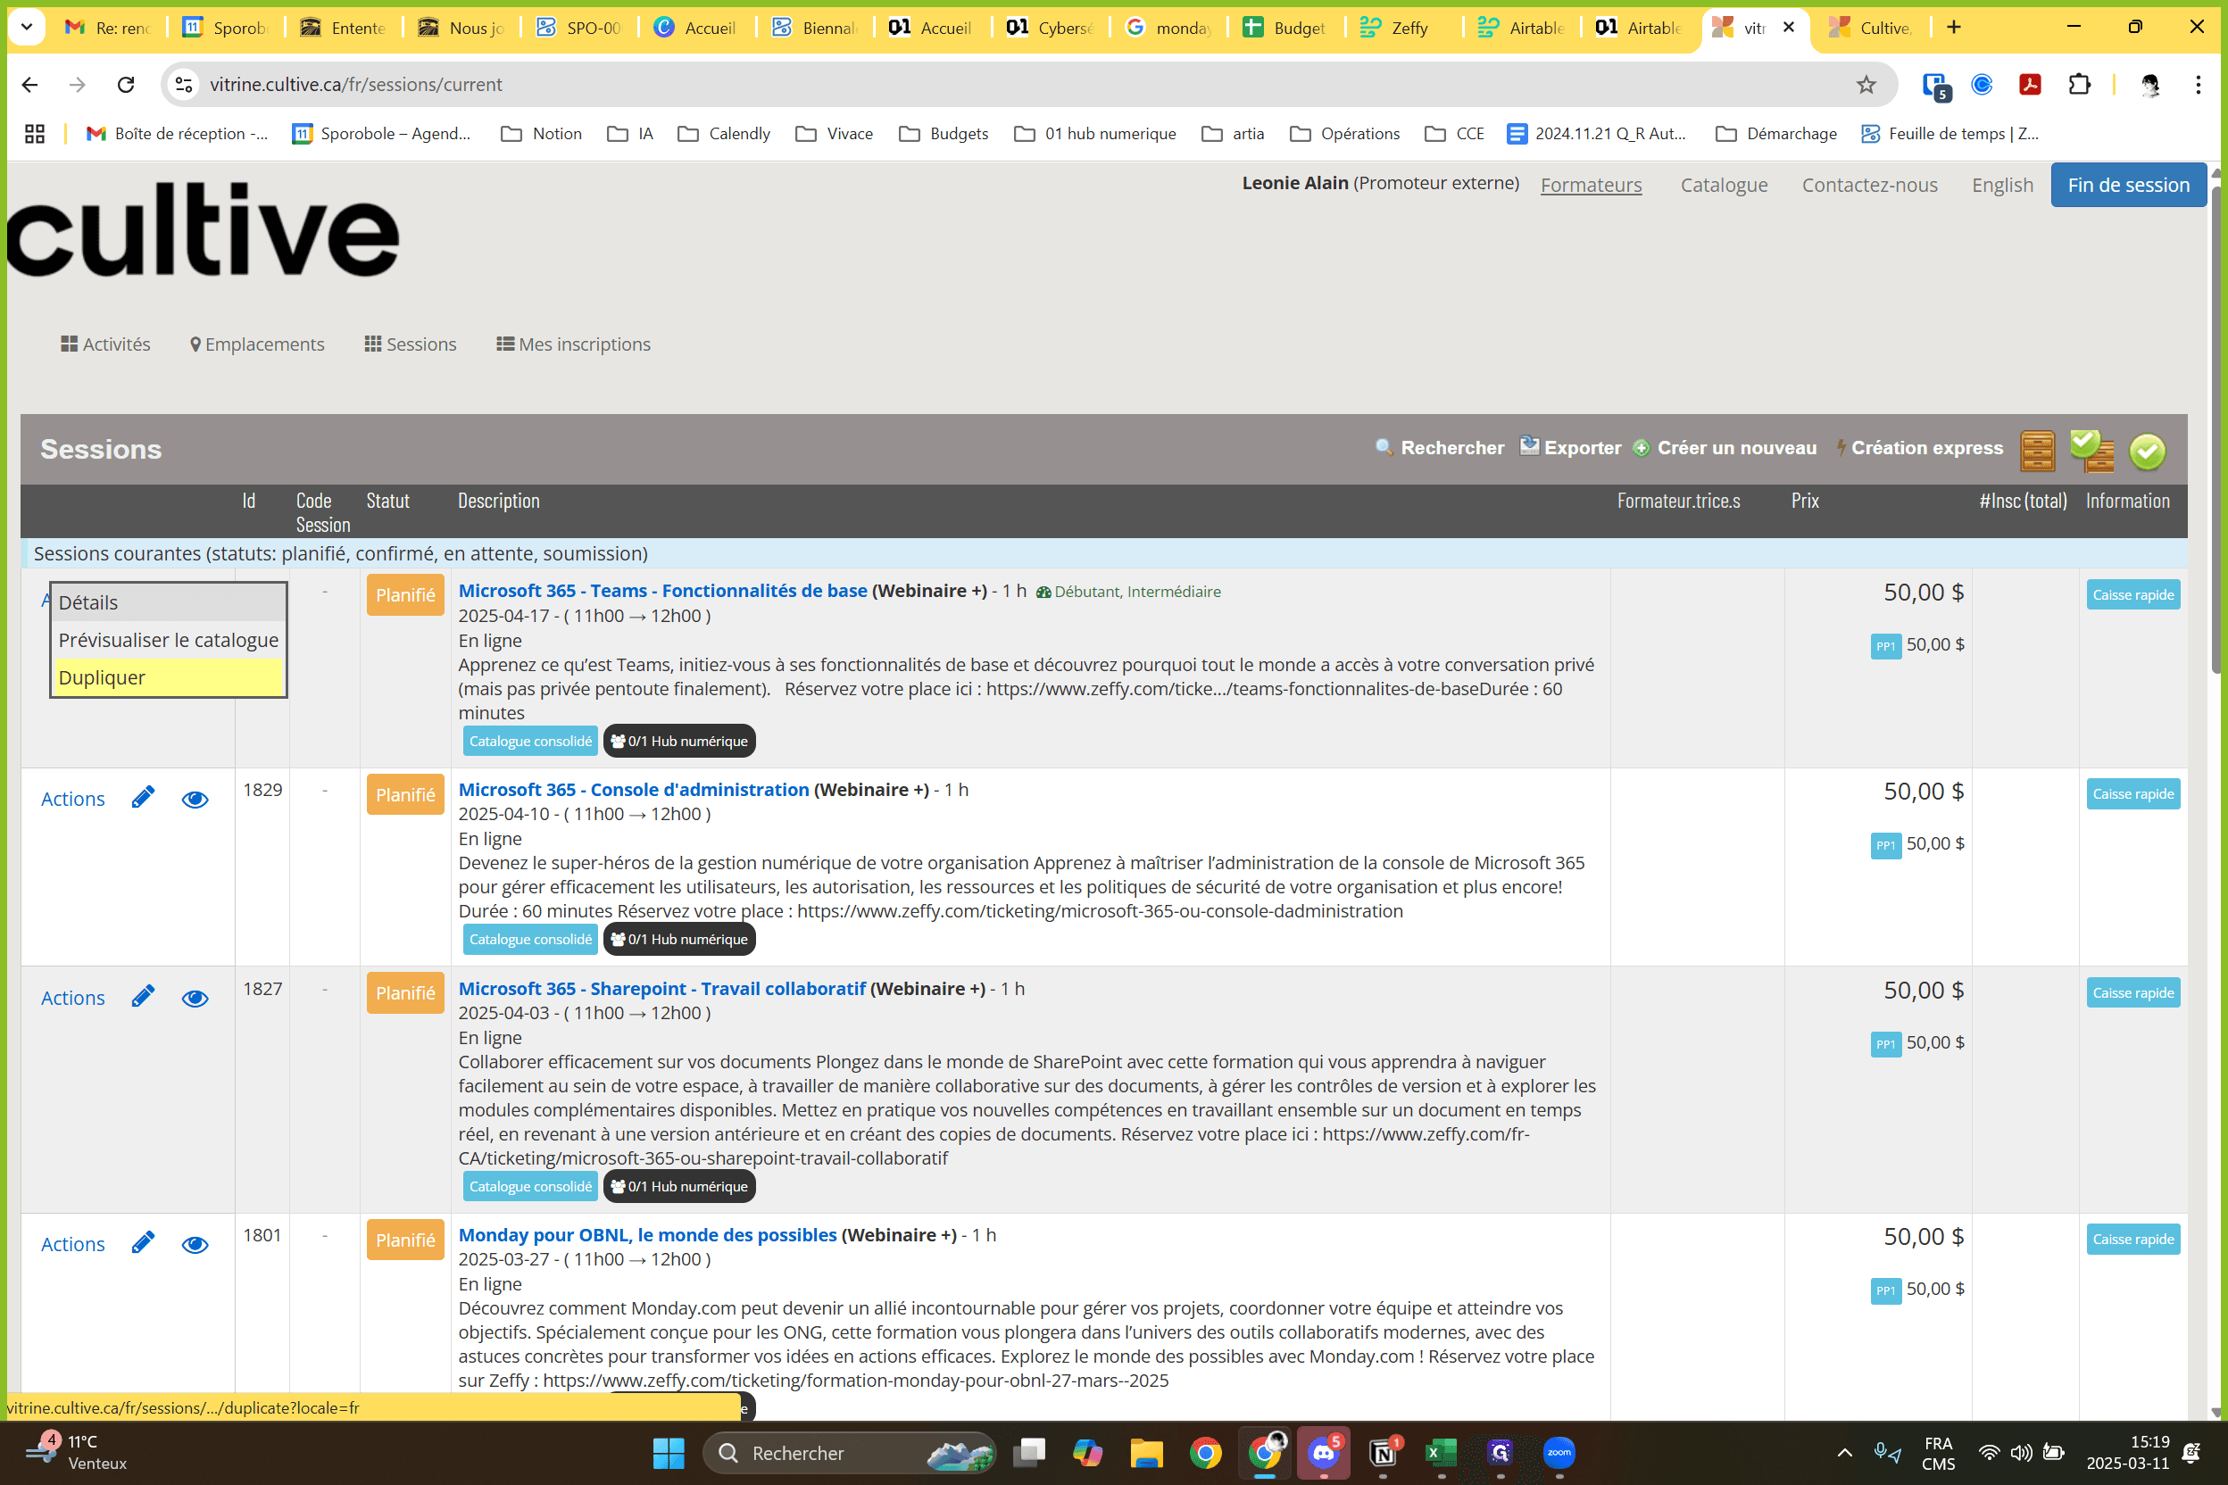Switch to the Budget browser tab
The image size is (2228, 1485).
pyautogui.click(x=1286, y=28)
